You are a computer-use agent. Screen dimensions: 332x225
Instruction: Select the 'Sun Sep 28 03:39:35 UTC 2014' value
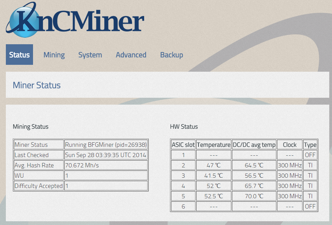[x=106, y=155]
